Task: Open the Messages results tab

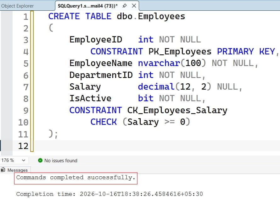Action: click(x=15, y=170)
